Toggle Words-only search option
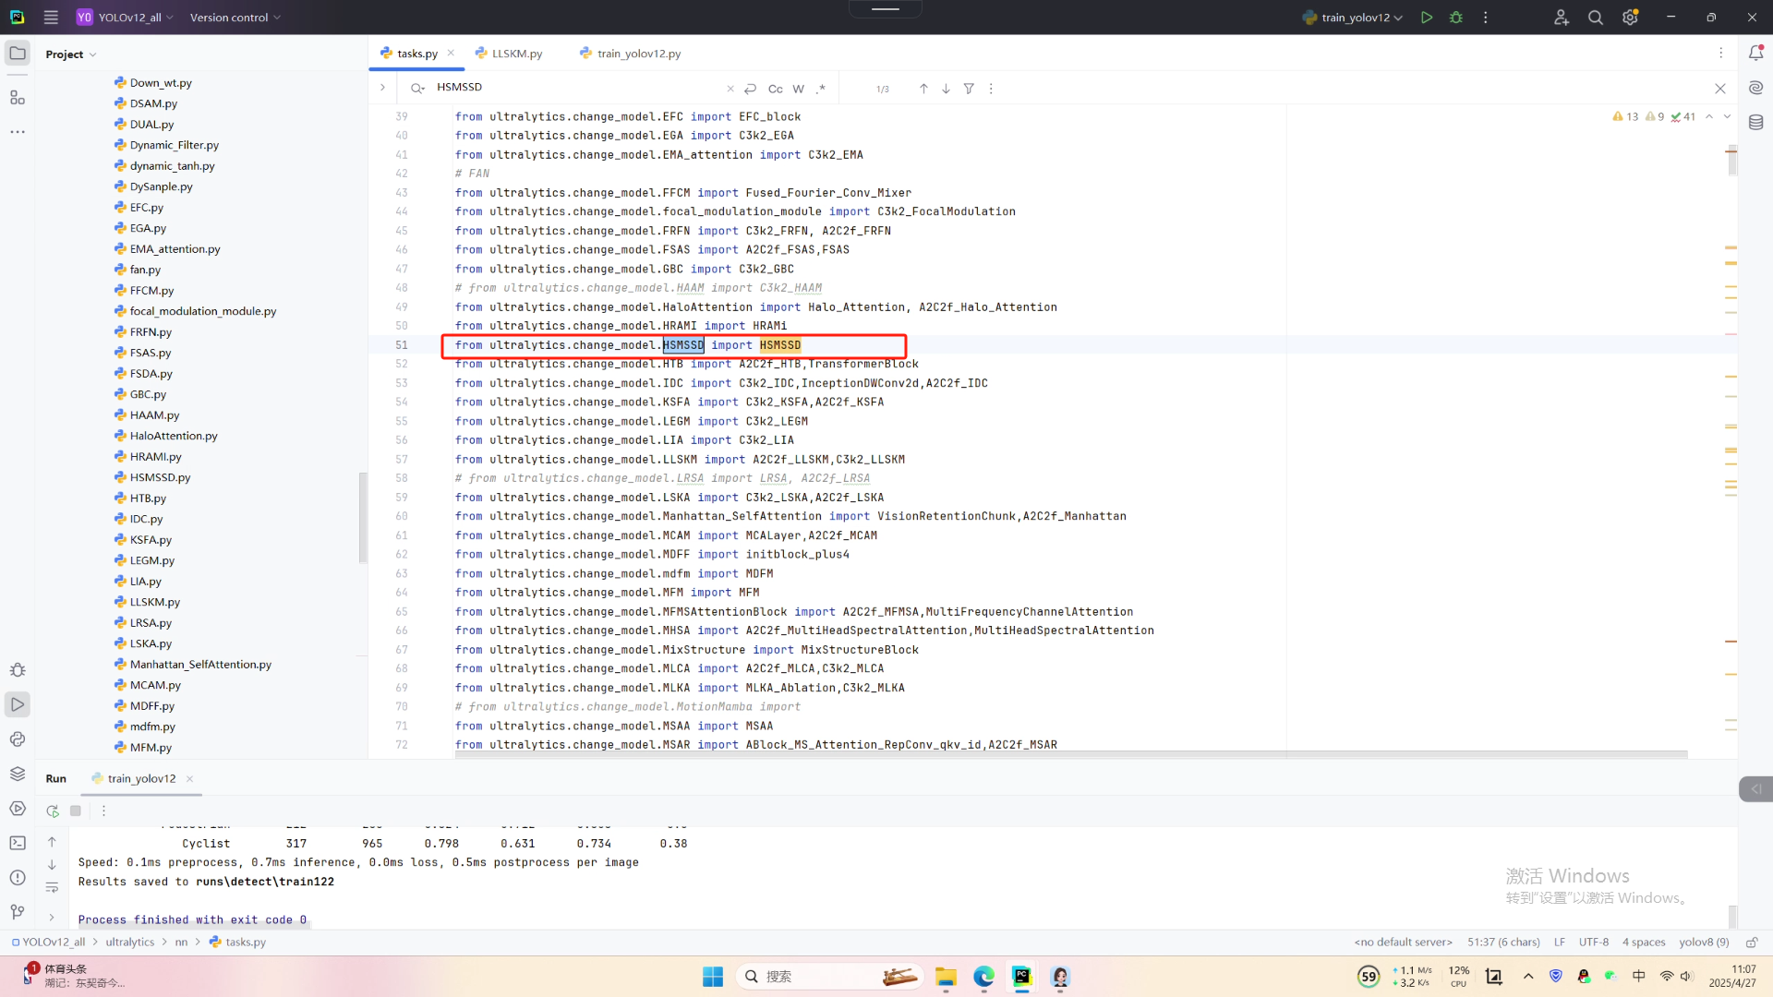1773x997 pixels. [x=798, y=89]
